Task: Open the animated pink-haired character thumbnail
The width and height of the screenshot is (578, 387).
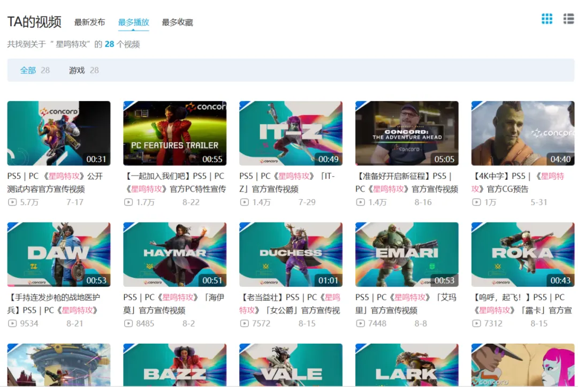Action: pos(523,365)
